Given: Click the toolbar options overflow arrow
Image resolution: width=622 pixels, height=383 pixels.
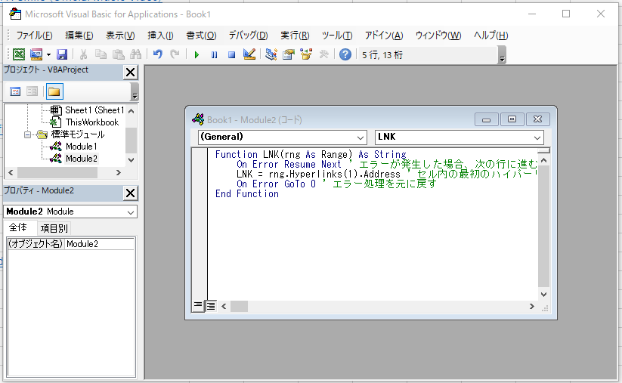Looking at the screenshot, I should [502, 55].
